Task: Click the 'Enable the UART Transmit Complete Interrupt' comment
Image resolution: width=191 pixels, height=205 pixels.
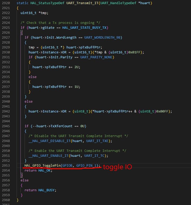Action: pyautogui.click(x=77, y=151)
